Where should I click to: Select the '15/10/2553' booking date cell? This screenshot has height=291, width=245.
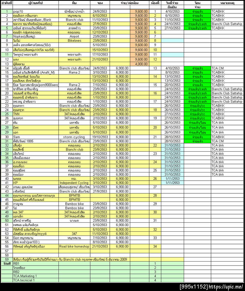point(100,50)
